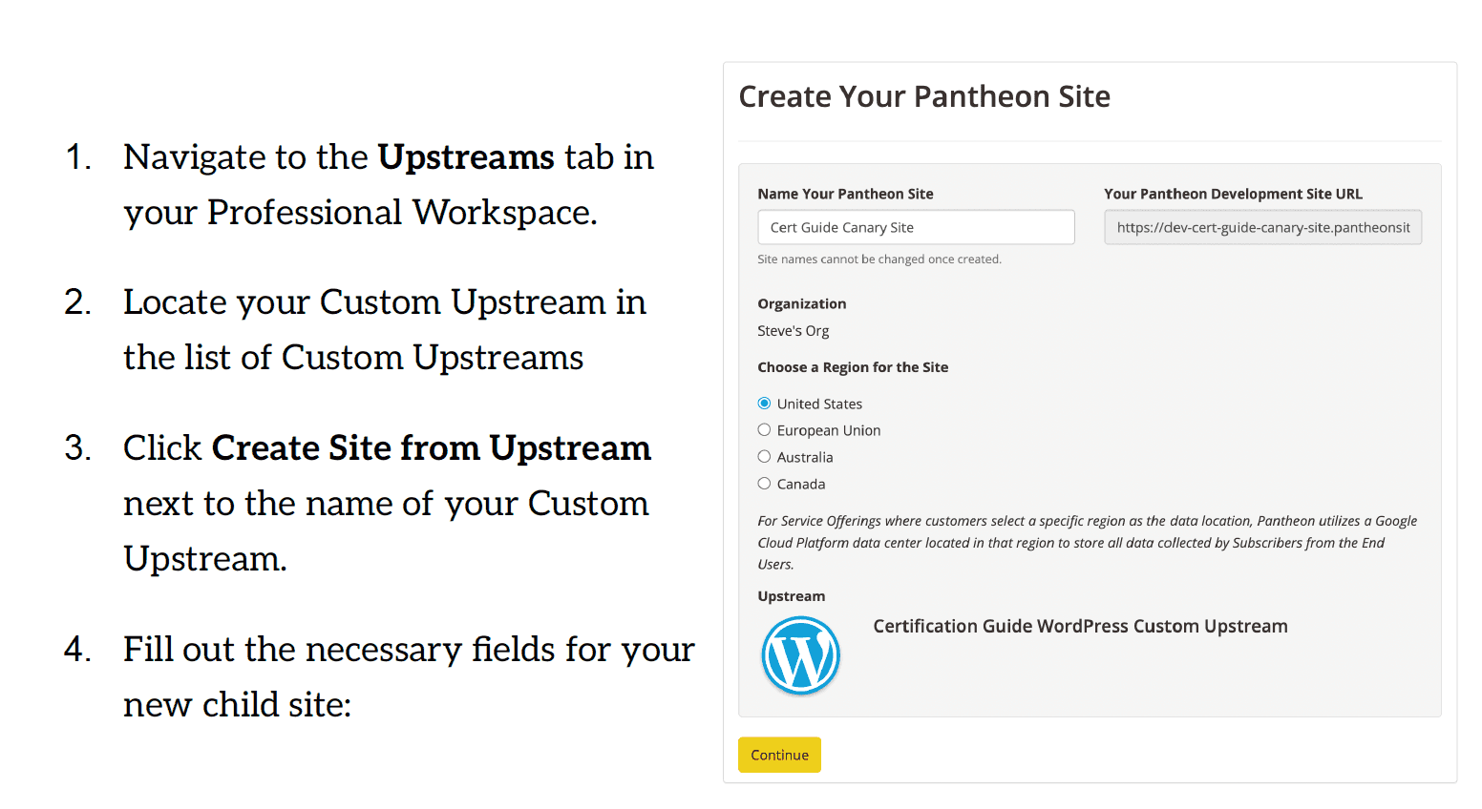Select the Certification Guide WordPress Custom Upstream name
Image resolution: width=1482 pixels, height=809 pixels.
click(x=1080, y=626)
